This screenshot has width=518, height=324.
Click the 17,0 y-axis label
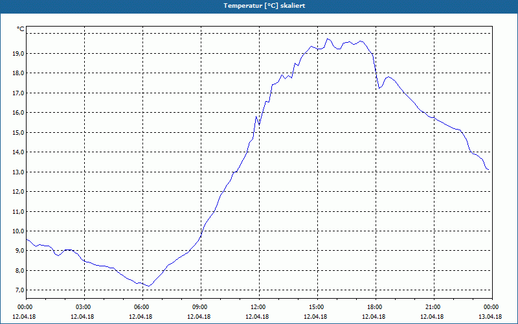click(x=18, y=93)
